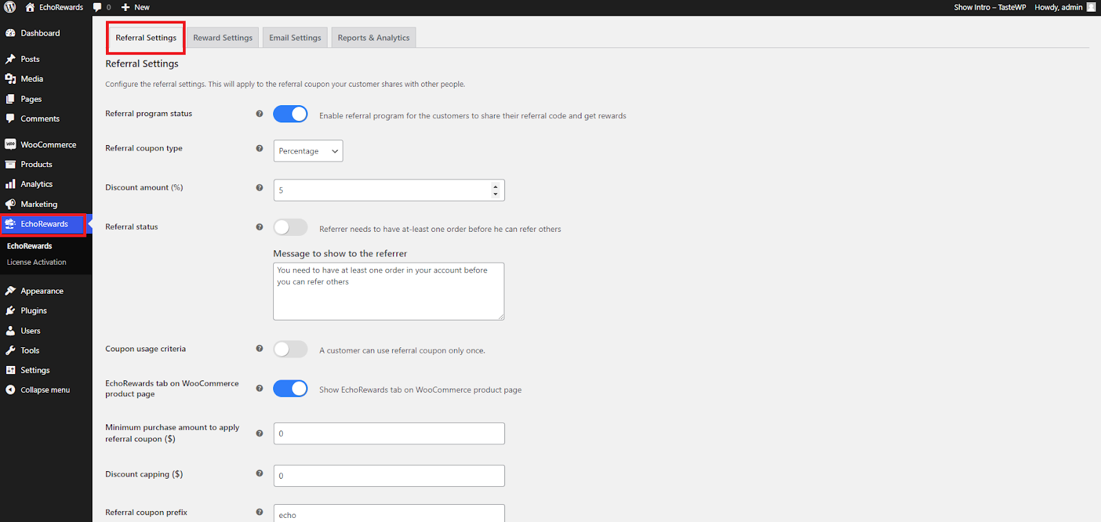
Task: Disable the Referral program status toggle
Action: pyautogui.click(x=290, y=114)
